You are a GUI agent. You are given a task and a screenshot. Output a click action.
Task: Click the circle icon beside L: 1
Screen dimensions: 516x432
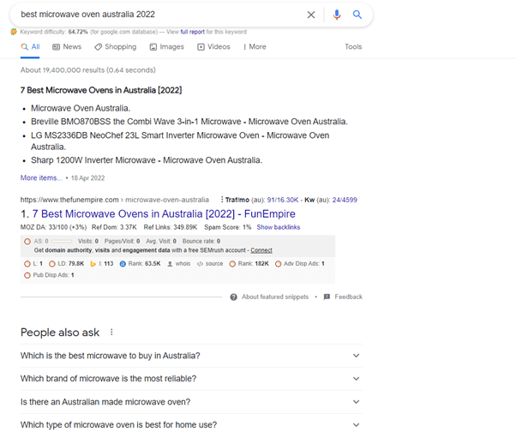coord(27,264)
